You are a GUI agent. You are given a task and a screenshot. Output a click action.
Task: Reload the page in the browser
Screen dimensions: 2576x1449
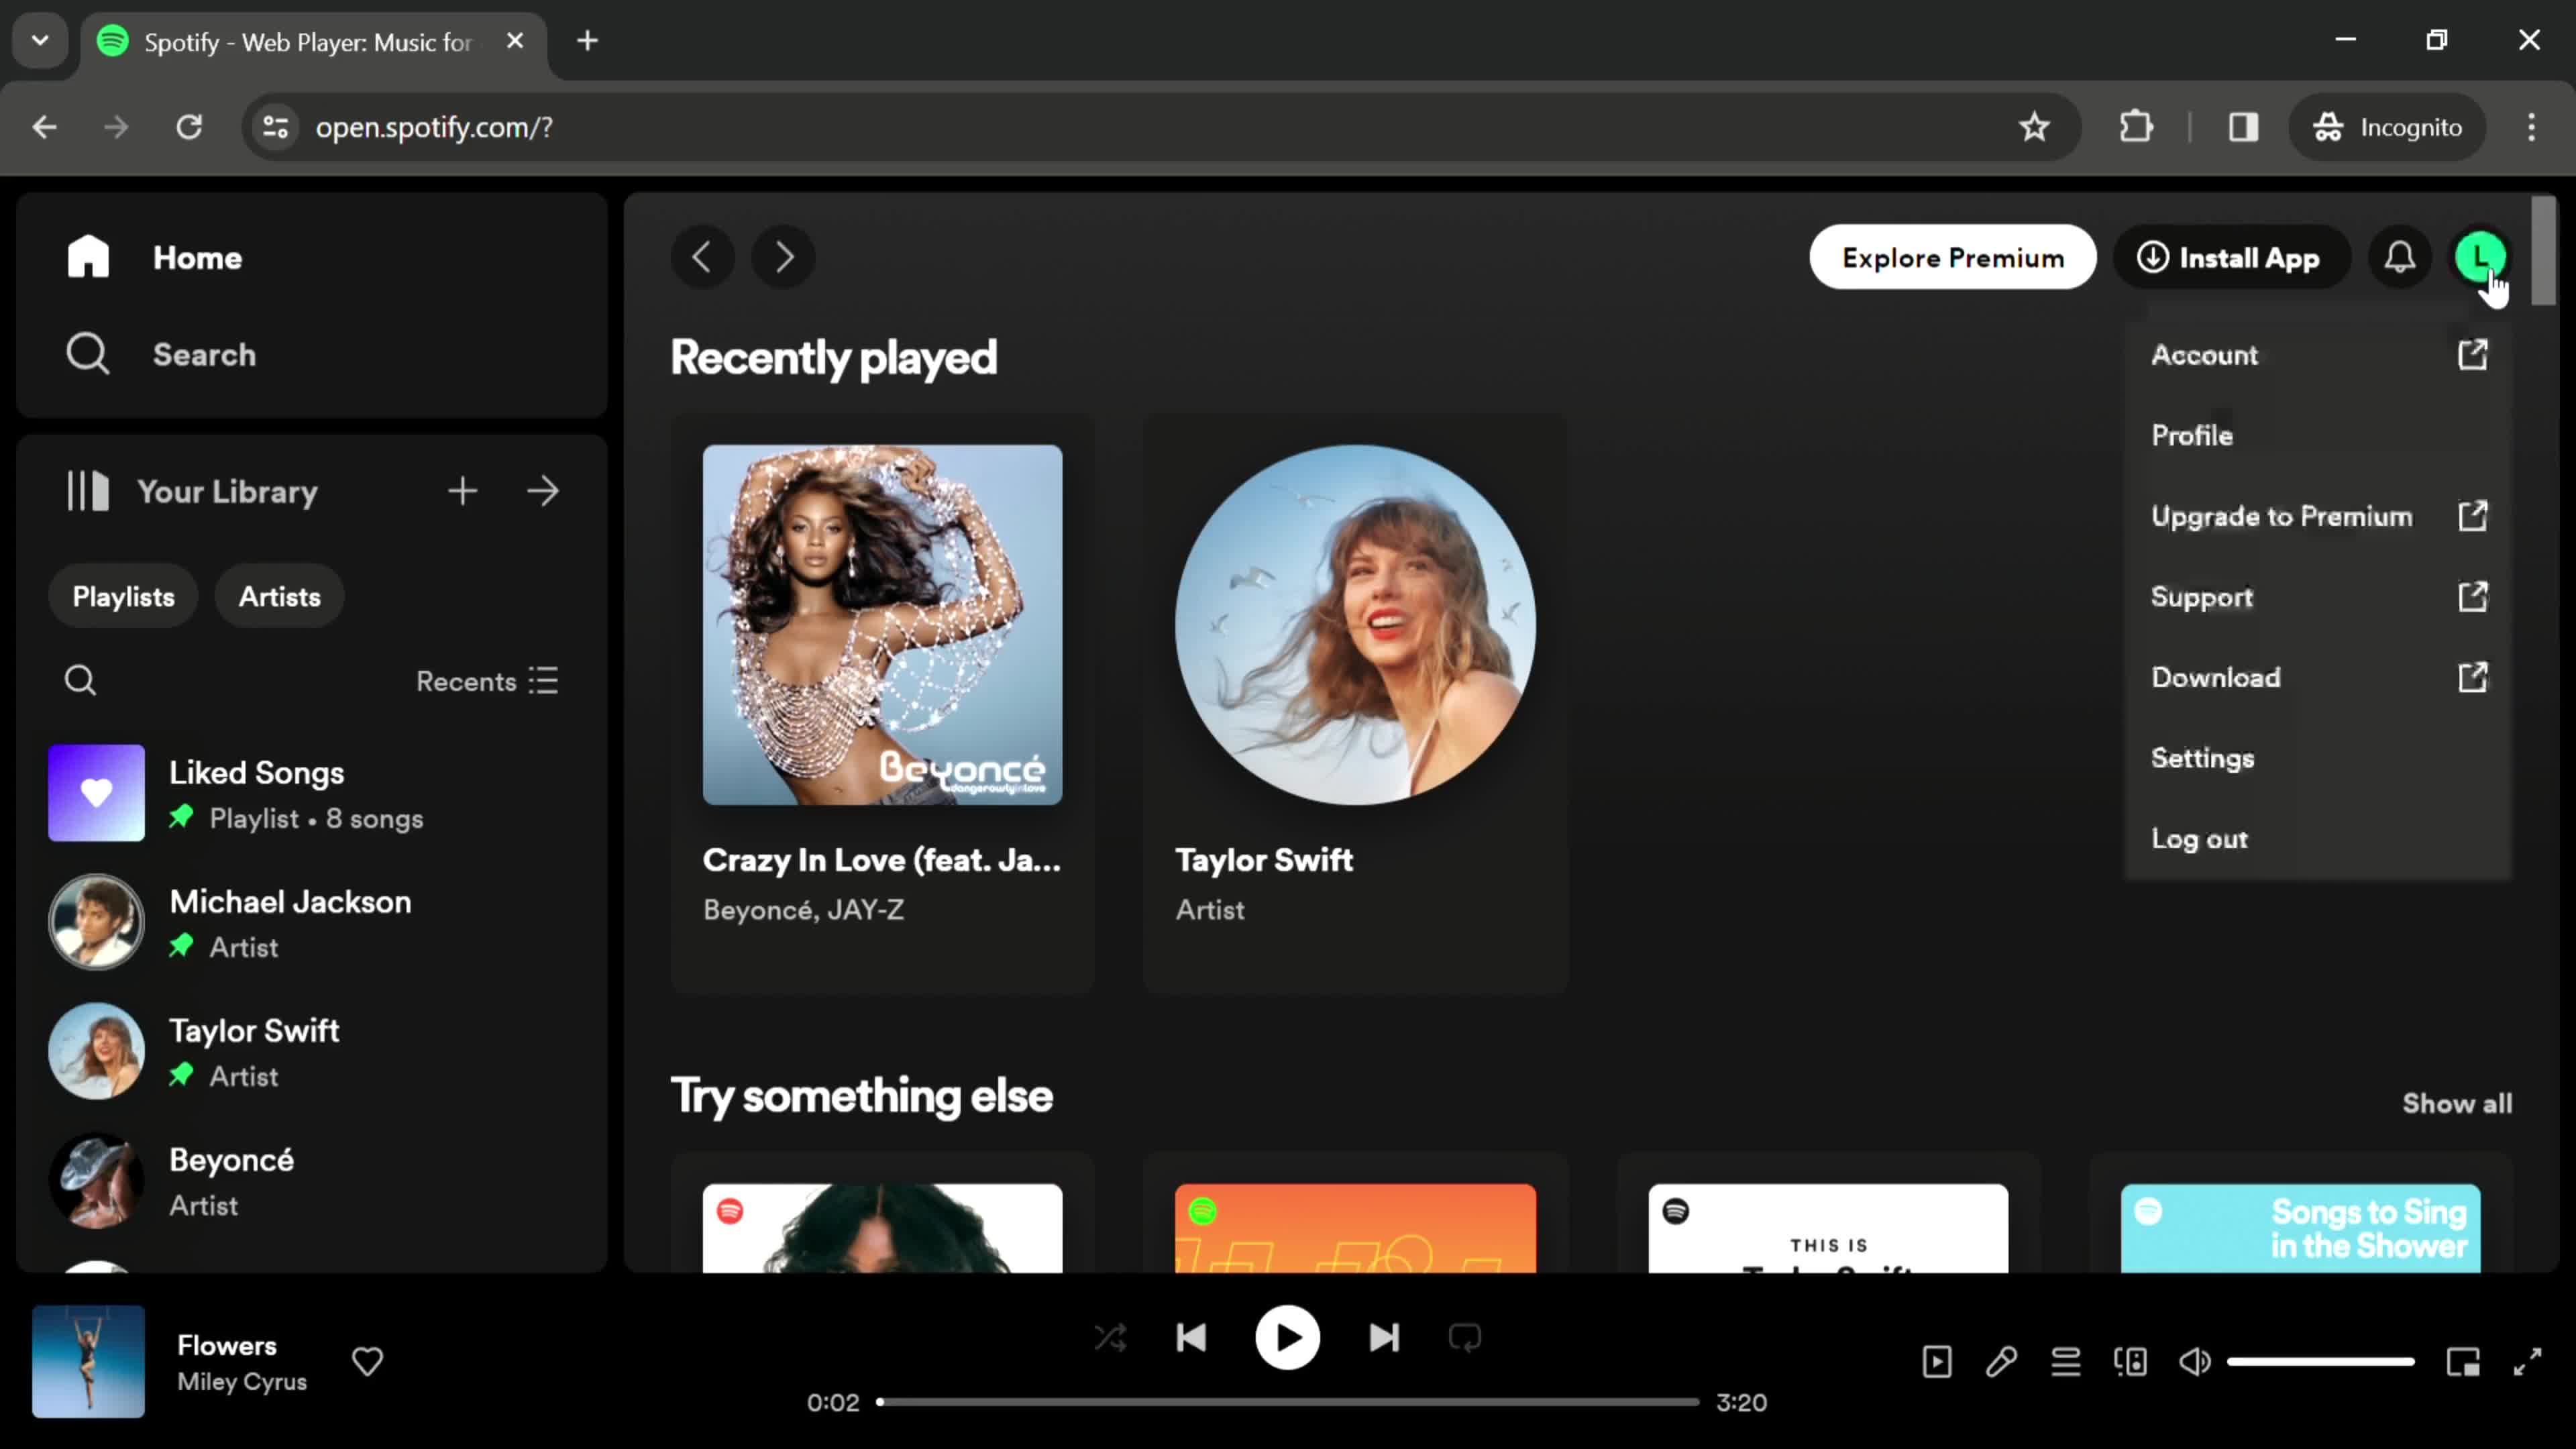coord(189,127)
